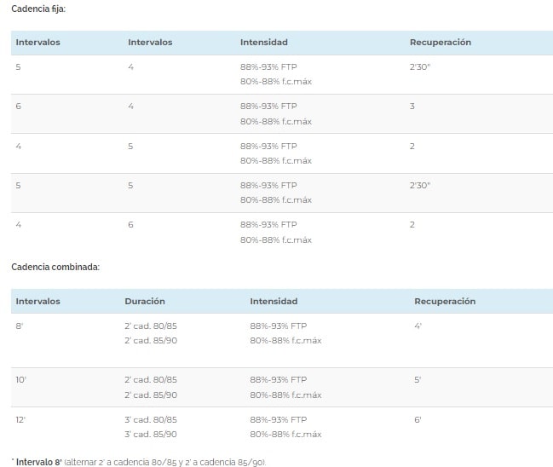Click the 6' recovery cell
The height and width of the screenshot is (467, 553).
[x=418, y=420]
